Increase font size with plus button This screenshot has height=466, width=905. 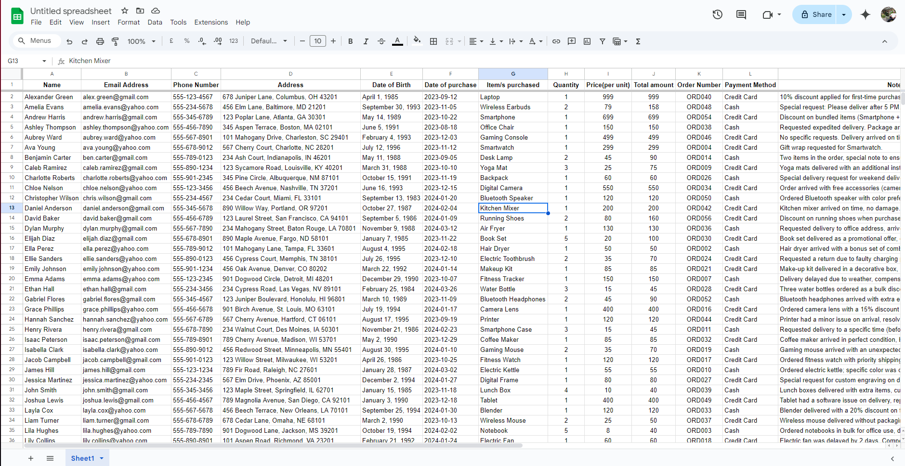(333, 41)
